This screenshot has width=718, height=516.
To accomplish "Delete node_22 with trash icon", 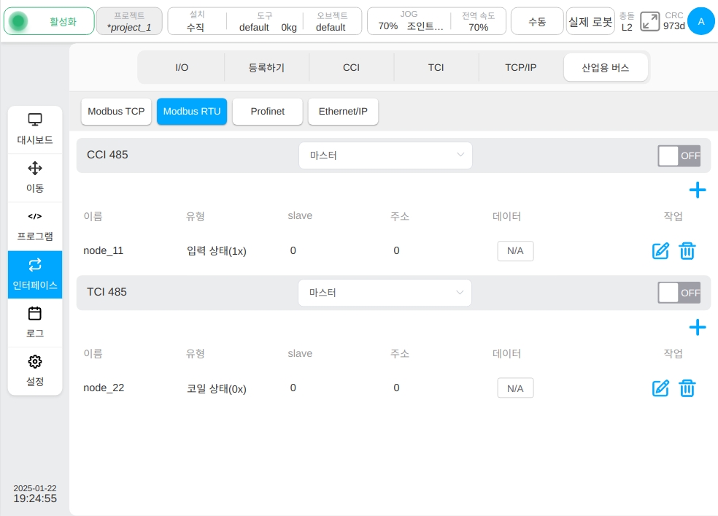I will coord(687,388).
